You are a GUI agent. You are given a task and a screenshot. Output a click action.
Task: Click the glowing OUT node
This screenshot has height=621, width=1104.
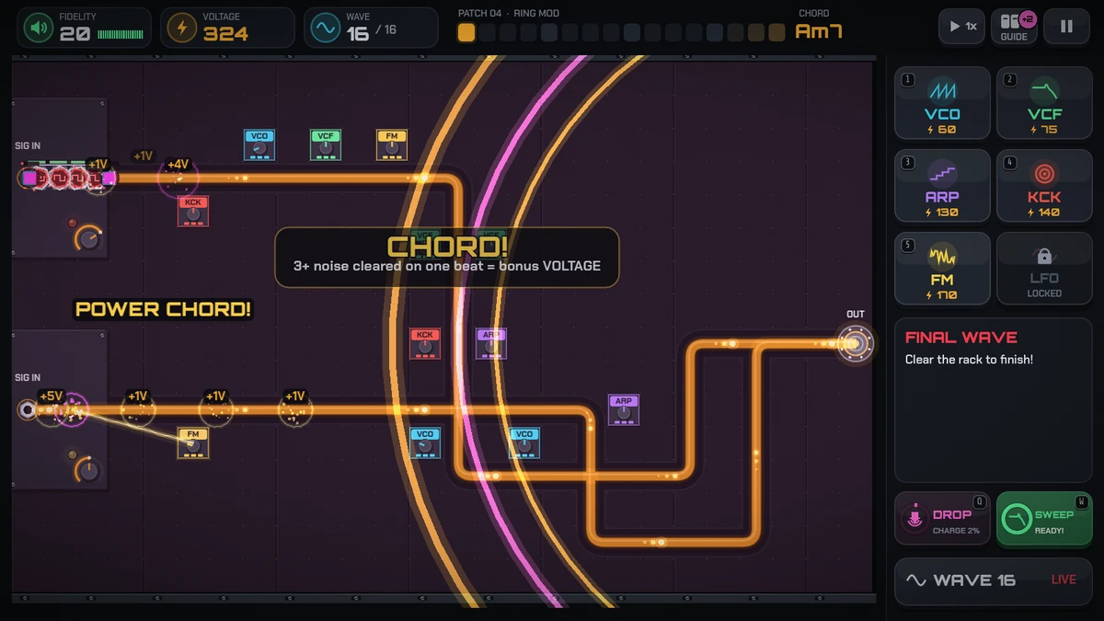pos(856,344)
